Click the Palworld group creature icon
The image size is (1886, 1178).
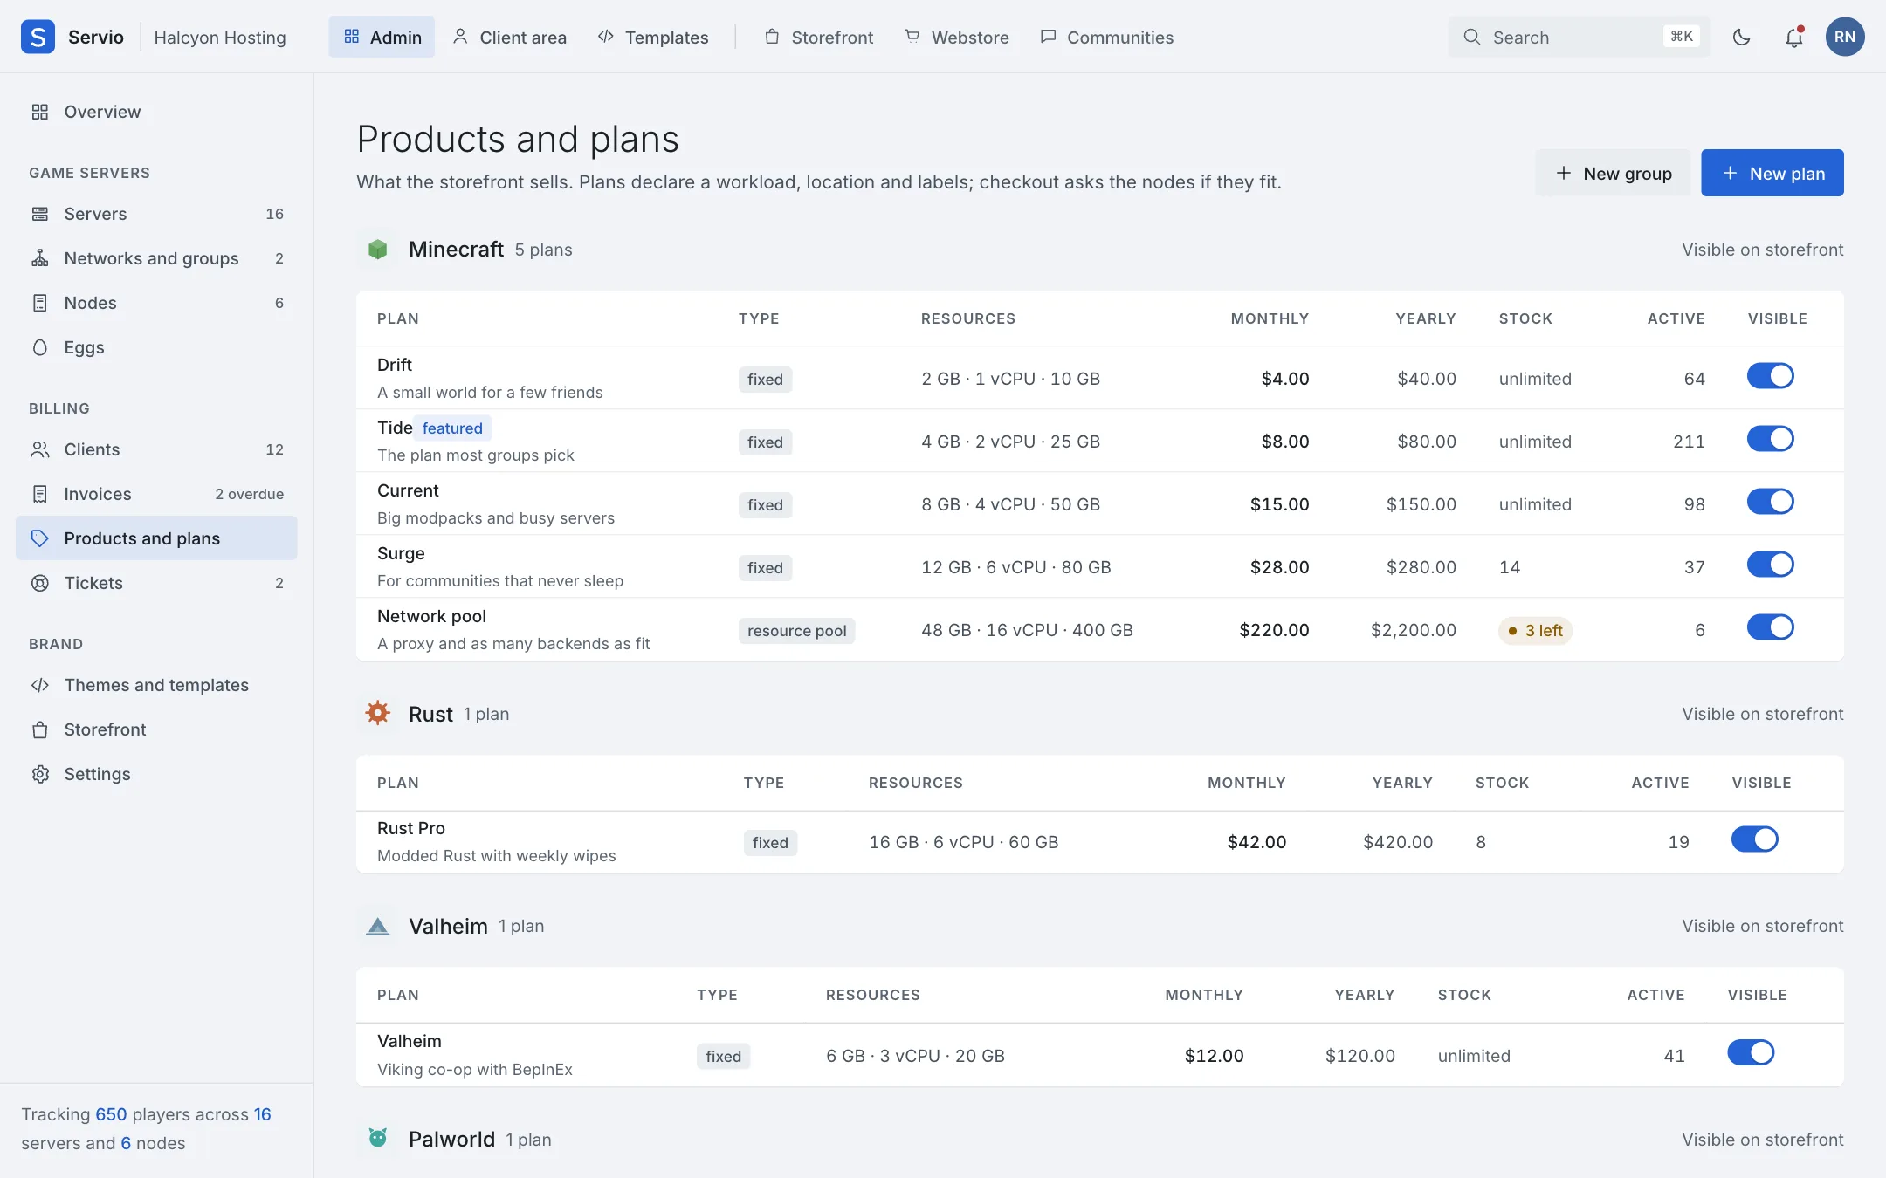[377, 1138]
